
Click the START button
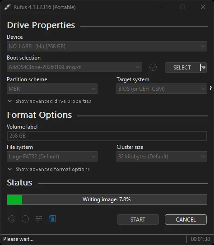click(138, 220)
